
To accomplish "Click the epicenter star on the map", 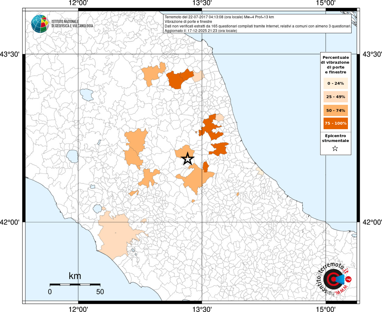I will click(x=187, y=159).
